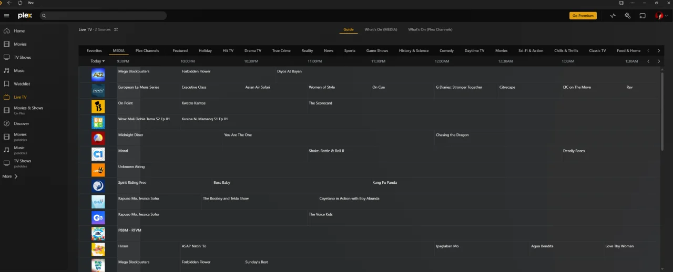Image resolution: width=673 pixels, height=272 pixels.
Task: Open Live TV source settings icon
Action: tap(116, 29)
